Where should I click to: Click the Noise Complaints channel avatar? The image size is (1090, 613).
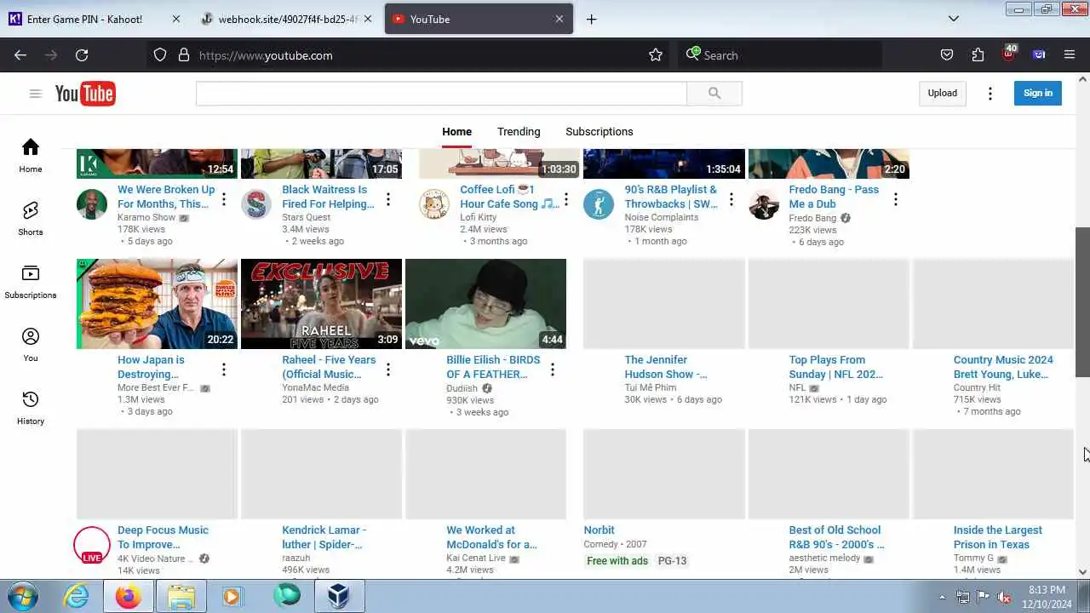(x=599, y=204)
